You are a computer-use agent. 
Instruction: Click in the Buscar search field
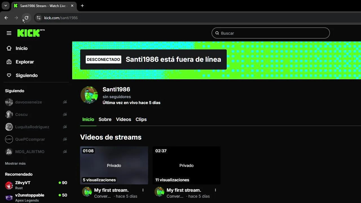click(271, 33)
